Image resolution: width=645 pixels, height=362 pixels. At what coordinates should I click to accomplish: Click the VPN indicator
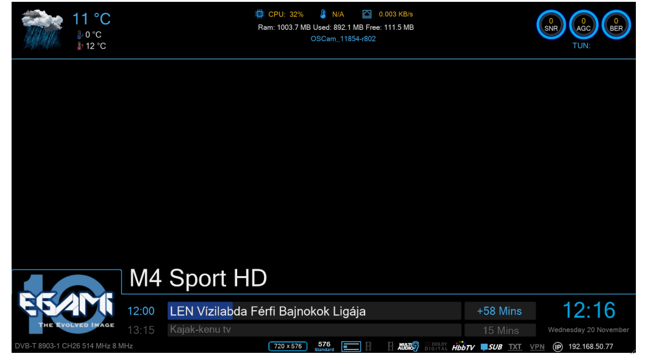[537, 347]
